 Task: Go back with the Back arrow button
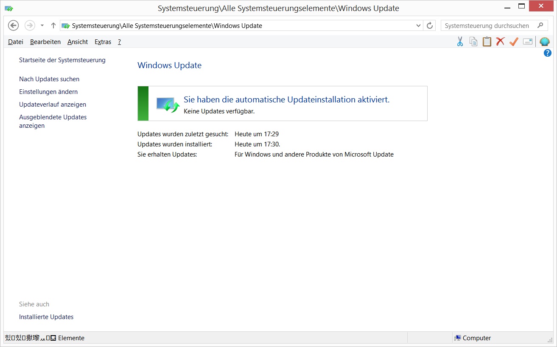click(x=14, y=25)
